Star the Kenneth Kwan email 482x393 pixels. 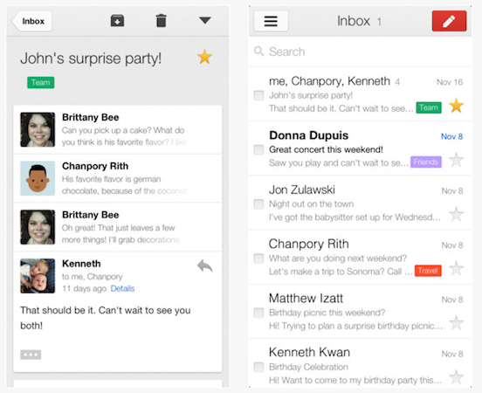[456, 377]
